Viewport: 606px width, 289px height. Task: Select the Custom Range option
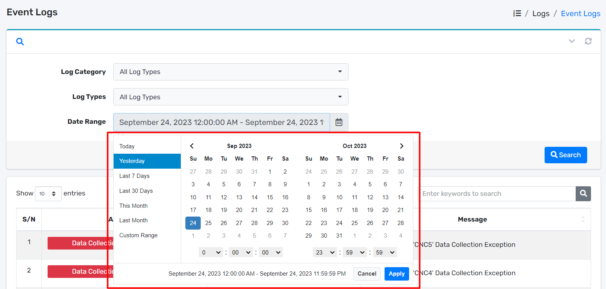pyautogui.click(x=139, y=235)
